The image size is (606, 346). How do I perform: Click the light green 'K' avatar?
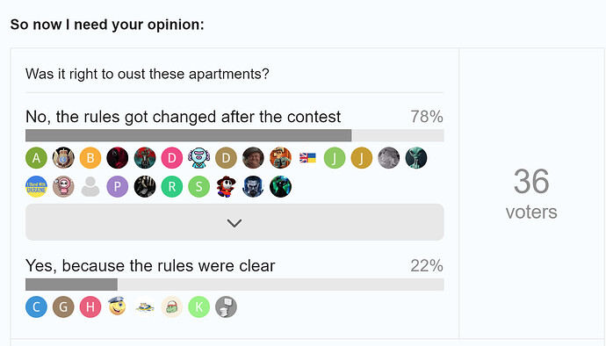(199, 307)
